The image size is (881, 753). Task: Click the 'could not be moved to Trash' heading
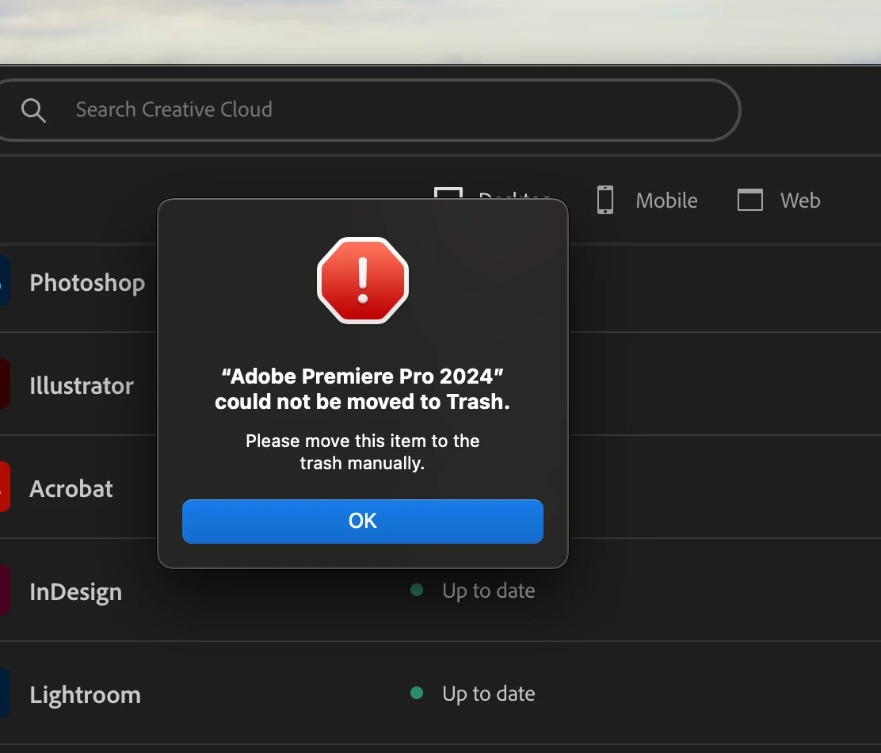click(362, 389)
